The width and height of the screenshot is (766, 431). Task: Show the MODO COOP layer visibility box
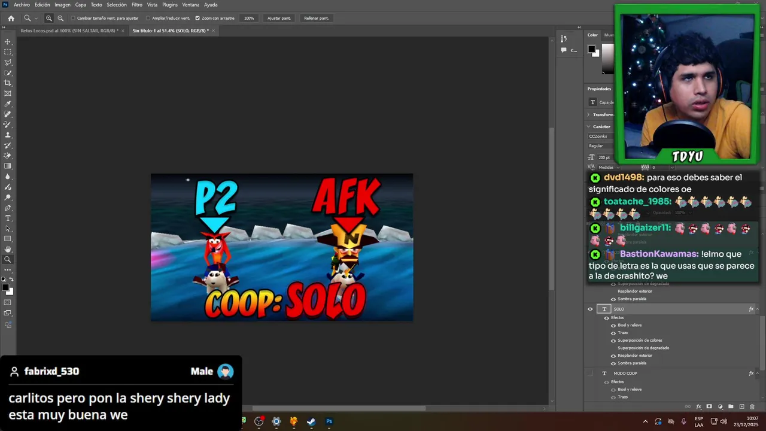point(590,373)
